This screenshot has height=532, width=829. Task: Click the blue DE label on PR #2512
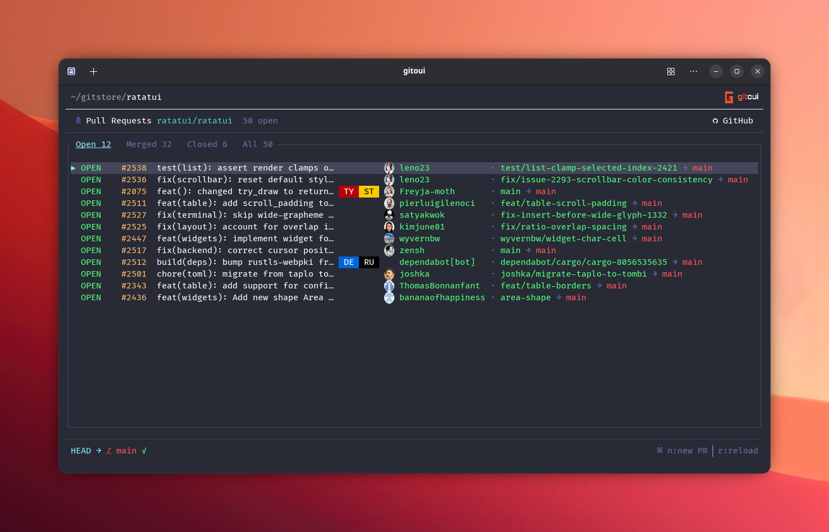[349, 262]
